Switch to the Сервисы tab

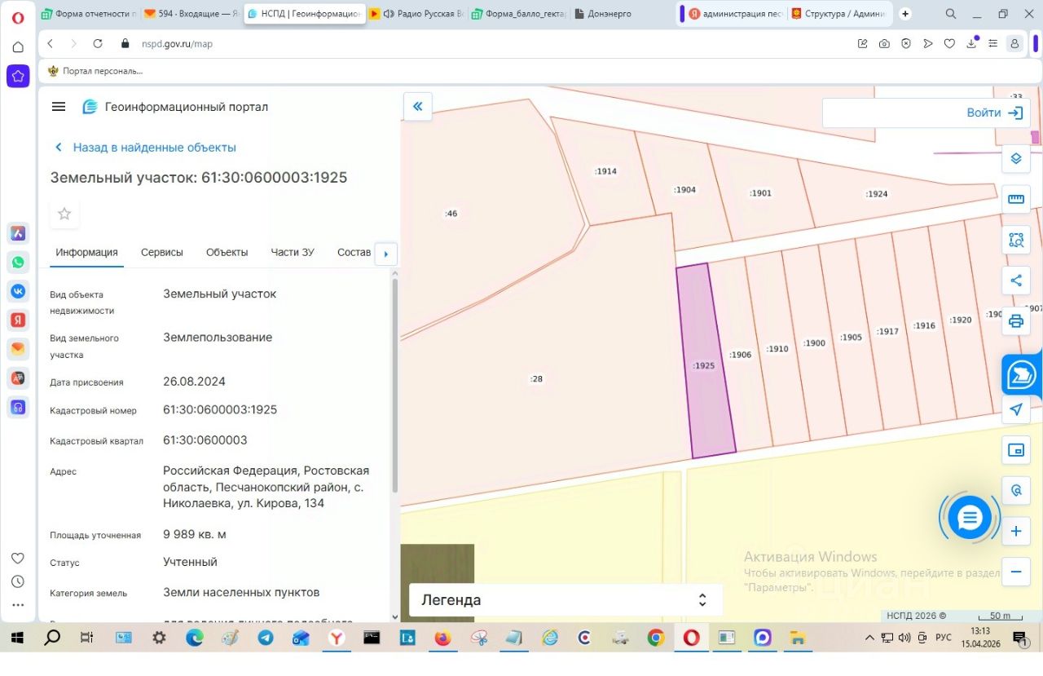[162, 253]
